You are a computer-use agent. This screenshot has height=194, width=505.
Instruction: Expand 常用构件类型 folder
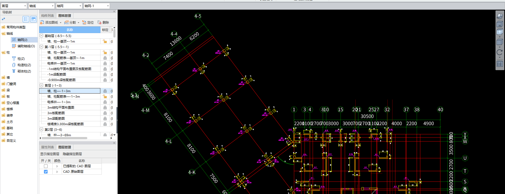click(3, 27)
